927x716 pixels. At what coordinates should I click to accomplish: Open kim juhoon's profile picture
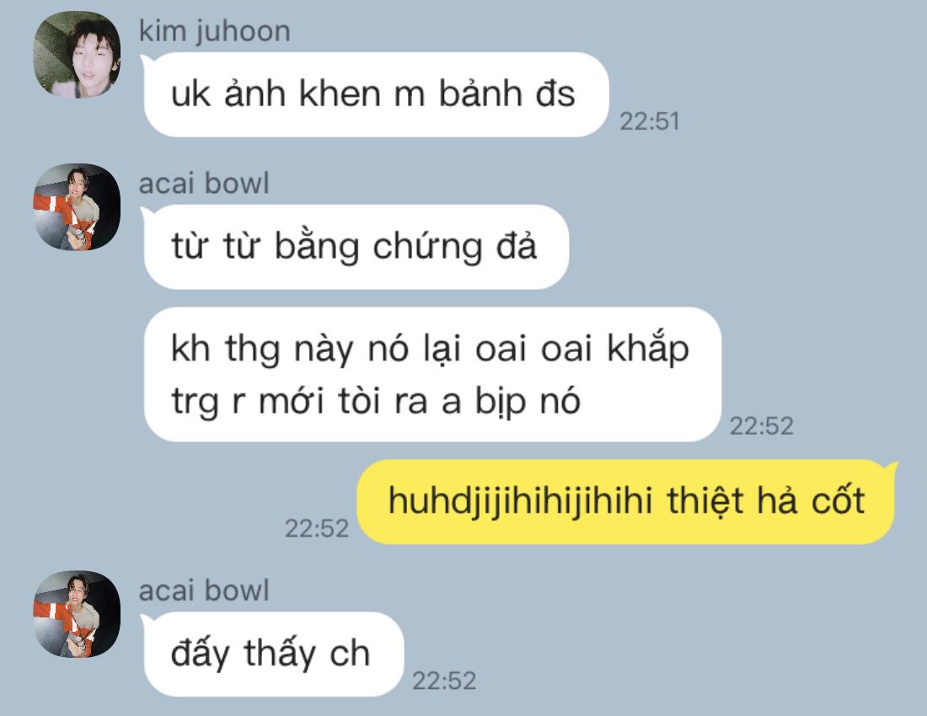pos(77,55)
